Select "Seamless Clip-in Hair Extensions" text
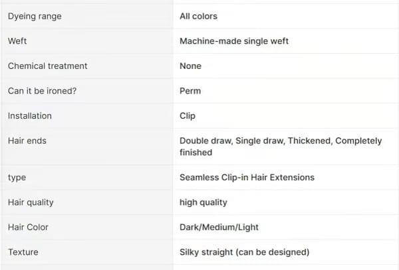The image size is (399, 270). [x=247, y=178]
